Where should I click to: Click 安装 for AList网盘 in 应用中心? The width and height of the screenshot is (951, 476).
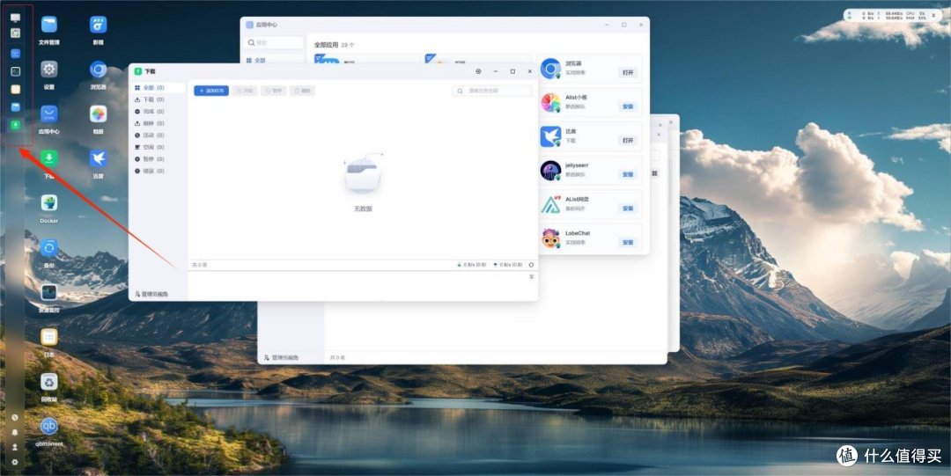(628, 209)
